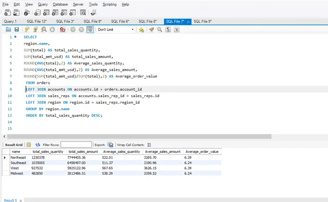
Task: Click the create new table icon
Action: [x=46, y=13]
